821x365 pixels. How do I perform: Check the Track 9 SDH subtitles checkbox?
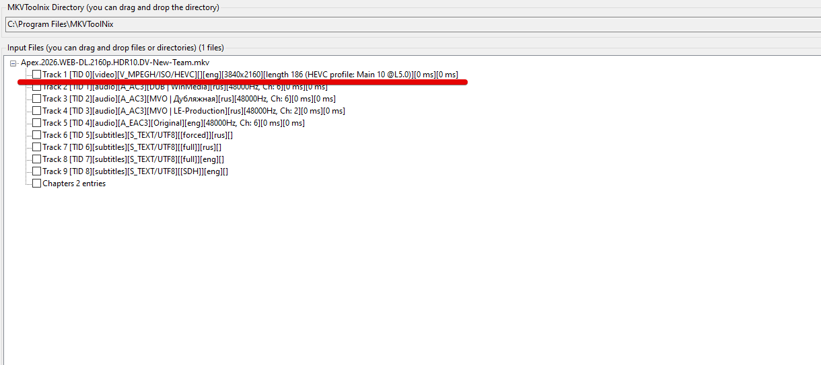point(36,171)
